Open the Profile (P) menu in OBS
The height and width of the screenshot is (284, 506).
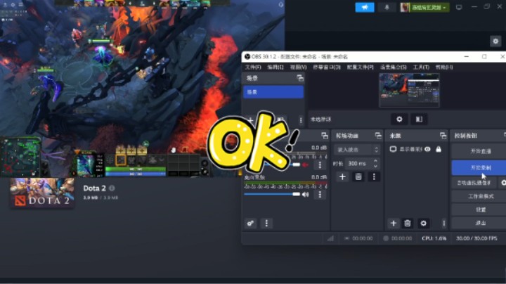[360, 67]
